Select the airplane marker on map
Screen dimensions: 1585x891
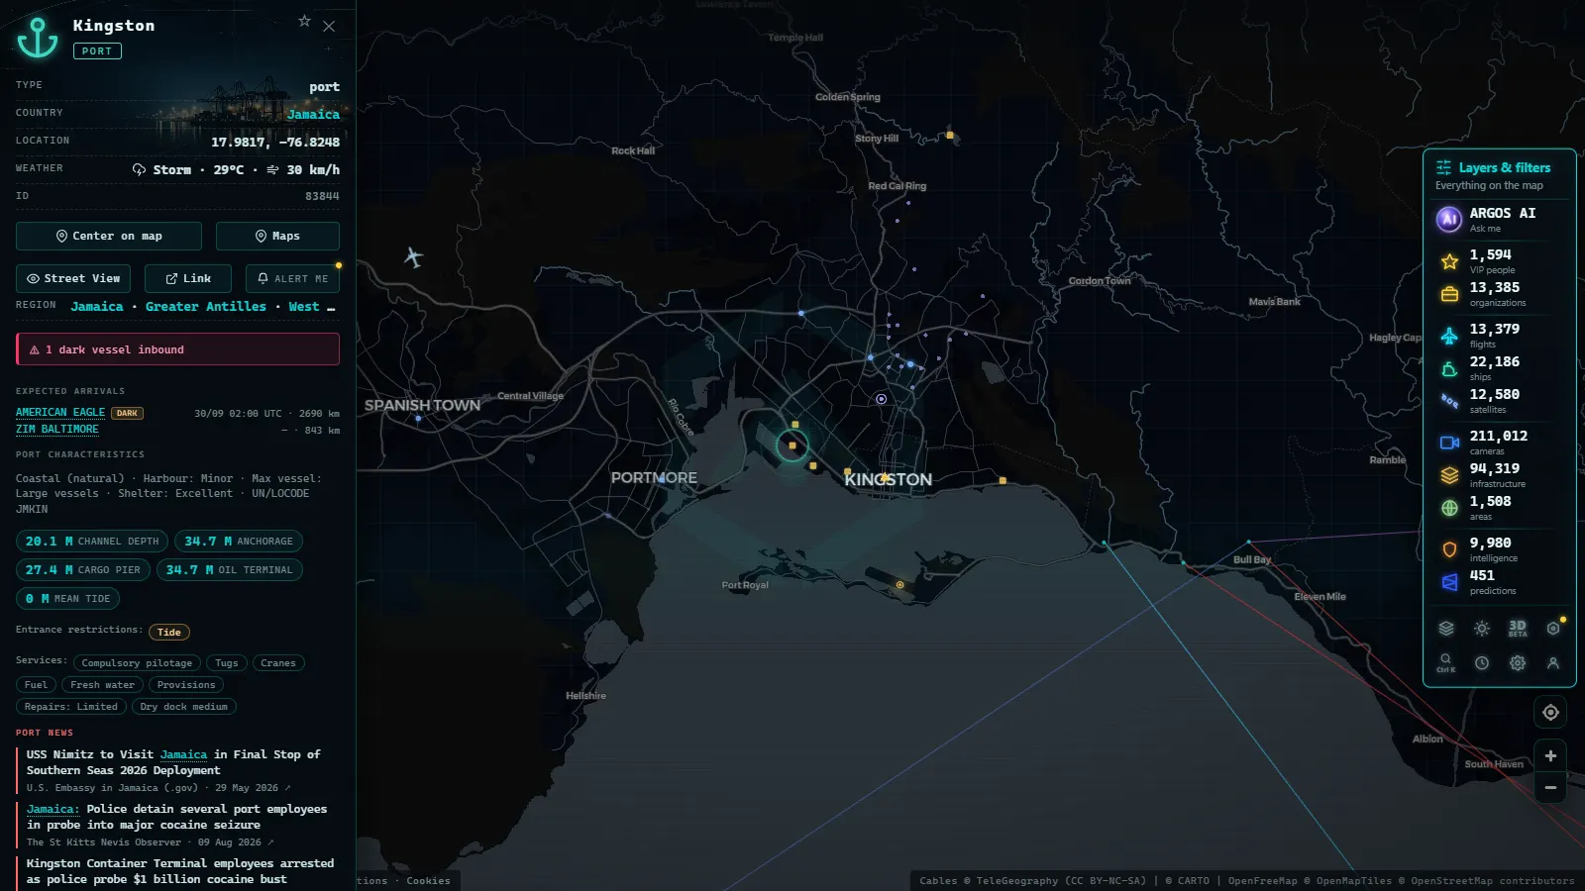click(414, 257)
